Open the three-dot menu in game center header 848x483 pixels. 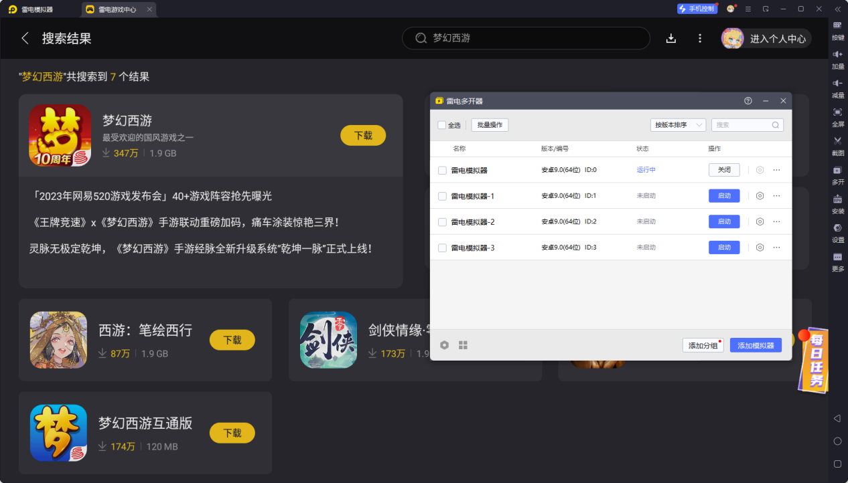pyautogui.click(x=700, y=38)
